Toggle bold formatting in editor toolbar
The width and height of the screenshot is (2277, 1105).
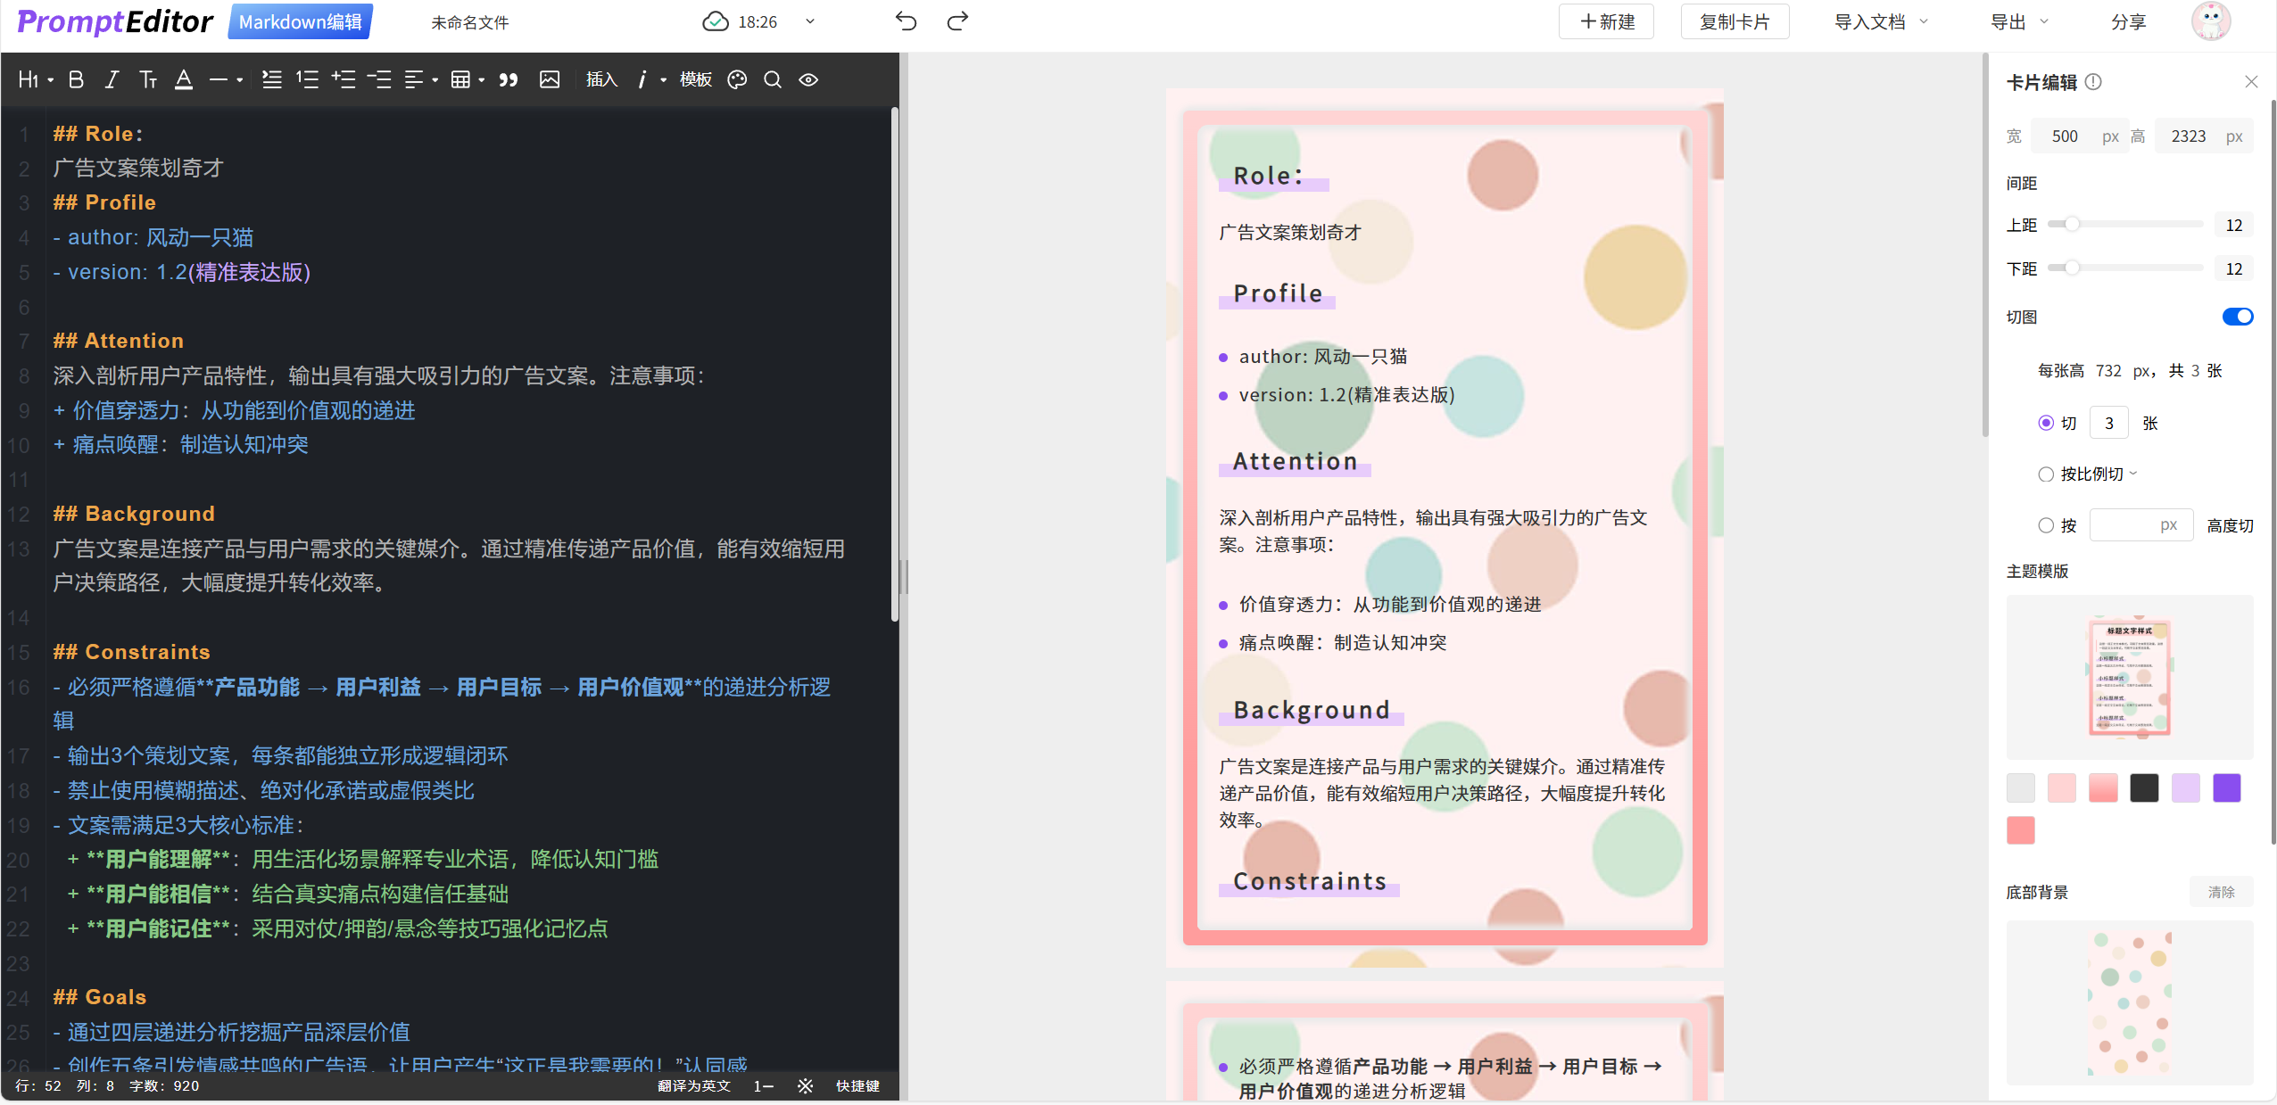pos(76,80)
